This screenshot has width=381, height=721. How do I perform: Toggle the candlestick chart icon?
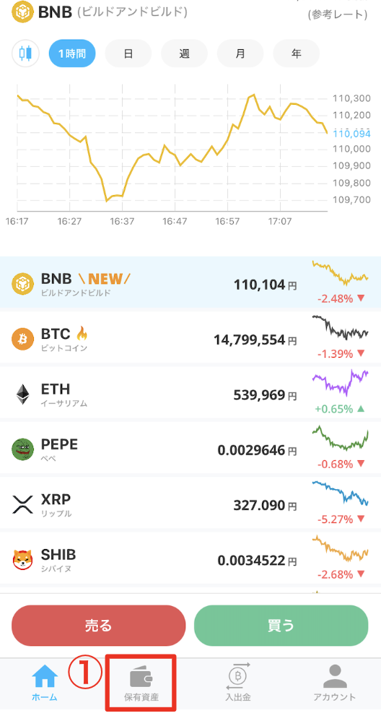coord(26,53)
